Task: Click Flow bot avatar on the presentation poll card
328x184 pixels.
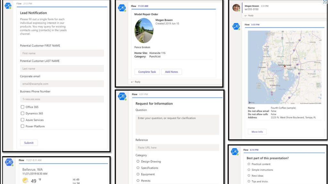Action: pyautogui.click(x=234, y=152)
